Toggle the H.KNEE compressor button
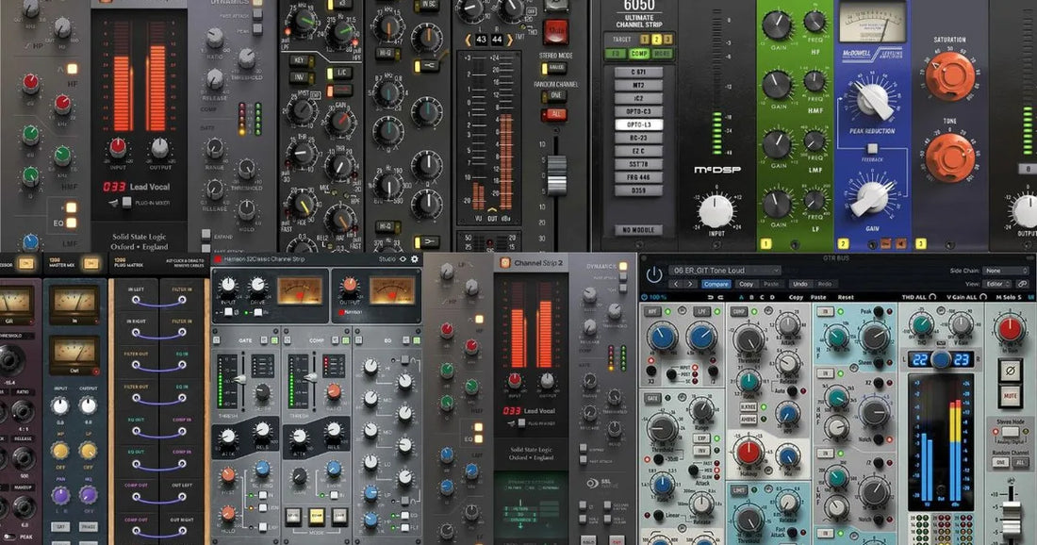The height and width of the screenshot is (545, 1037). click(x=748, y=407)
